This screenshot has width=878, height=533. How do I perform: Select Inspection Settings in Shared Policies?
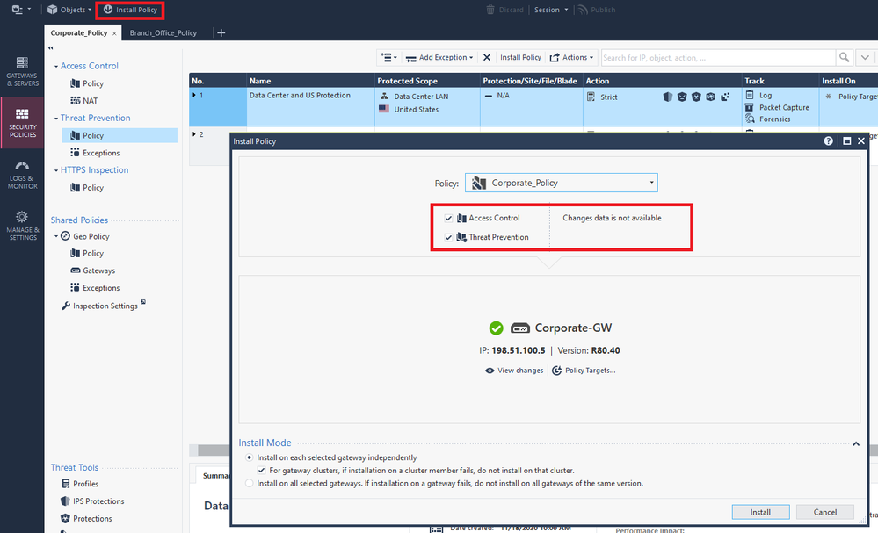pos(105,306)
